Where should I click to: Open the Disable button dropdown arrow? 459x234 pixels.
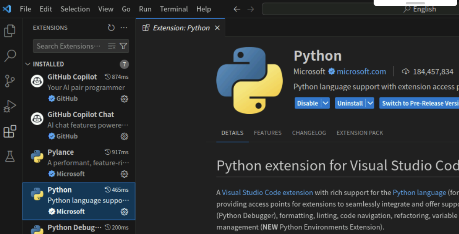pyautogui.click(x=325, y=103)
